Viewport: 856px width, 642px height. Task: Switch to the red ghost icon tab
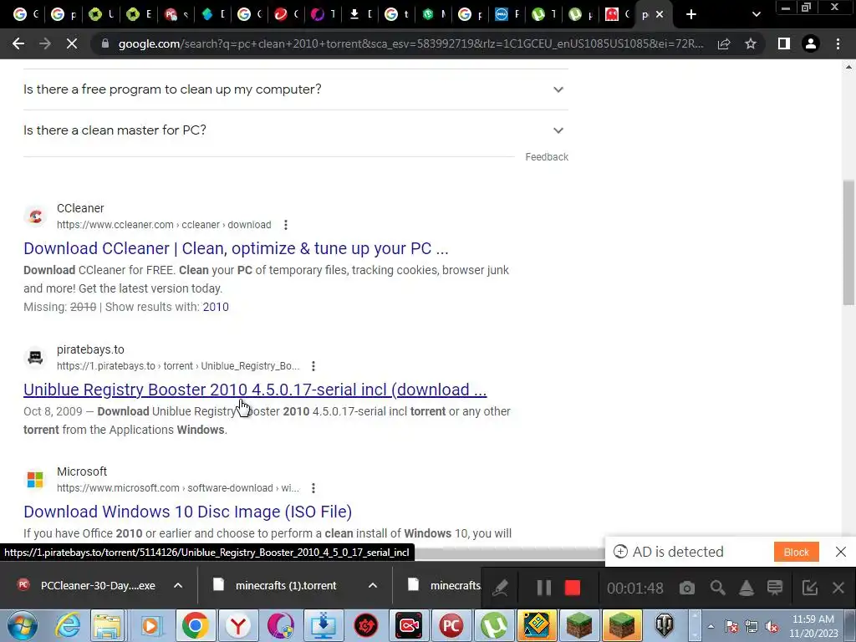coord(618,14)
